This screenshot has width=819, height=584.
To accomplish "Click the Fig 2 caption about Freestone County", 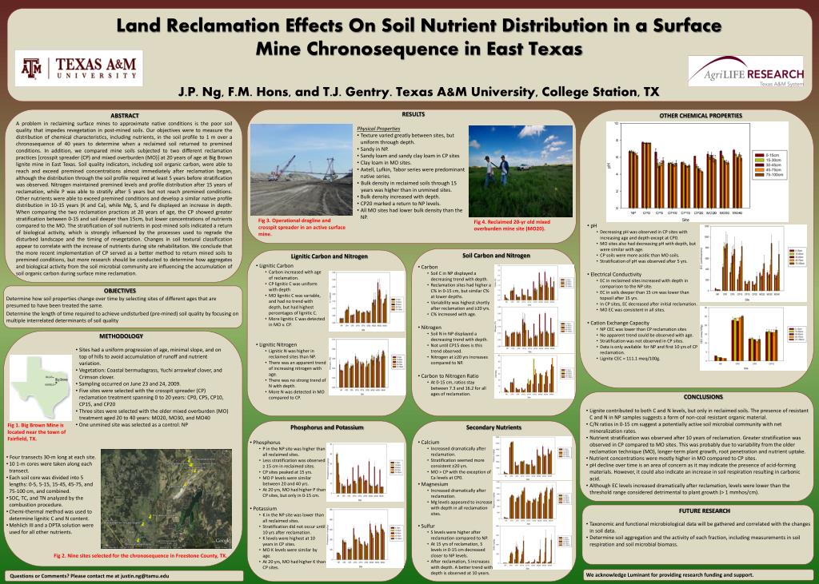I will click(141, 556).
